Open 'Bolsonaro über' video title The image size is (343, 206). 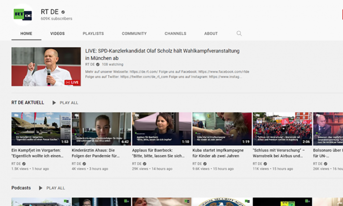point(328,153)
